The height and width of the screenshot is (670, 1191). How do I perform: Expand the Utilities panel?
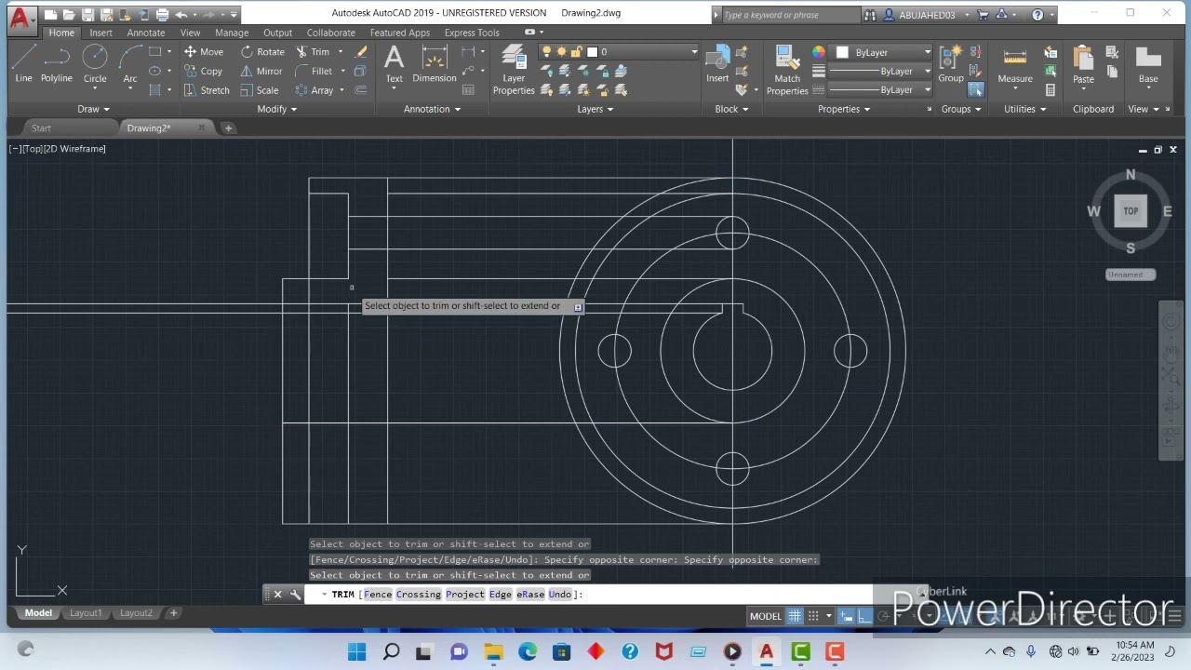(x=1024, y=109)
